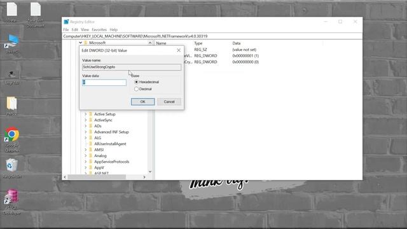Click the AppServiceProtocols folder icon

pyautogui.click(x=90, y=162)
